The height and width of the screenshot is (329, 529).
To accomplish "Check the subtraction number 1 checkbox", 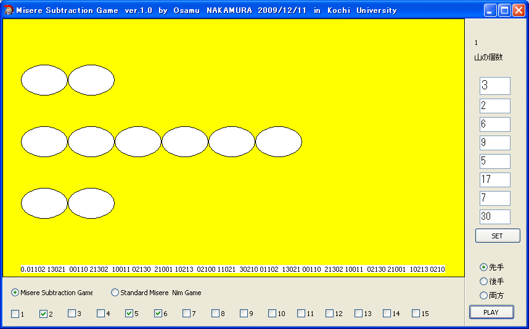I will tap(15, 314).
